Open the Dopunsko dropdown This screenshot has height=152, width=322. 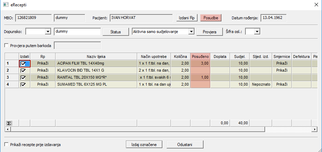[x=48, y=32]
